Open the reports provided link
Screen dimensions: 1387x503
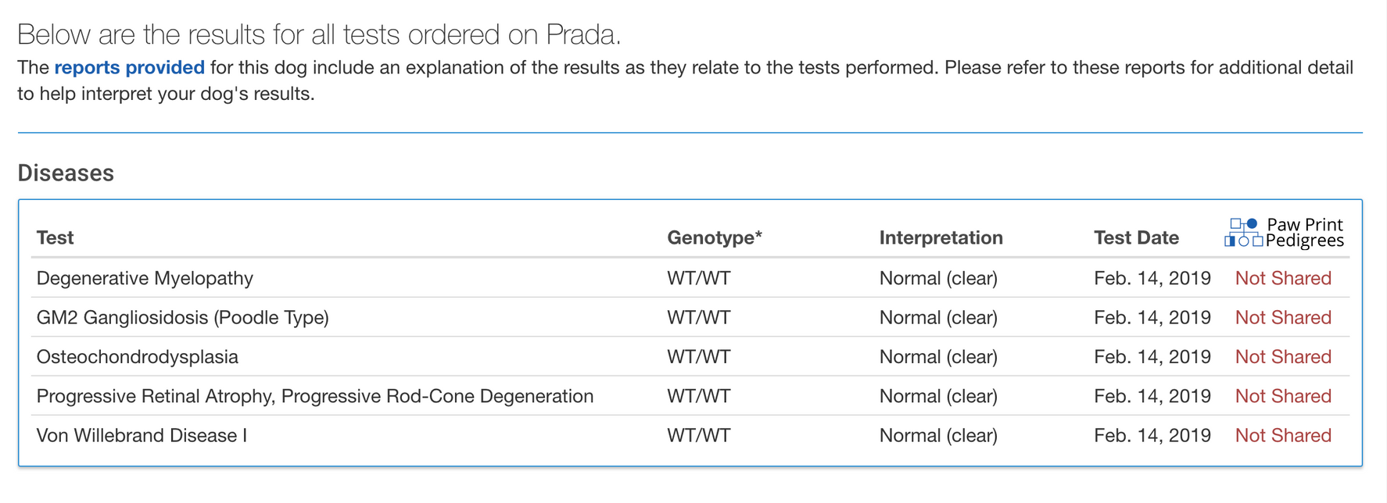tap(130, 68)
